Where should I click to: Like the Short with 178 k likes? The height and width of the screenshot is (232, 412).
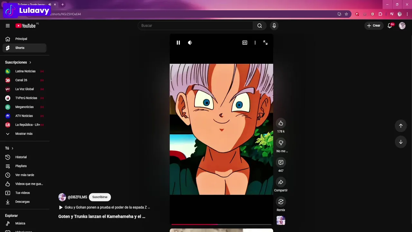[x=281, y=123]
